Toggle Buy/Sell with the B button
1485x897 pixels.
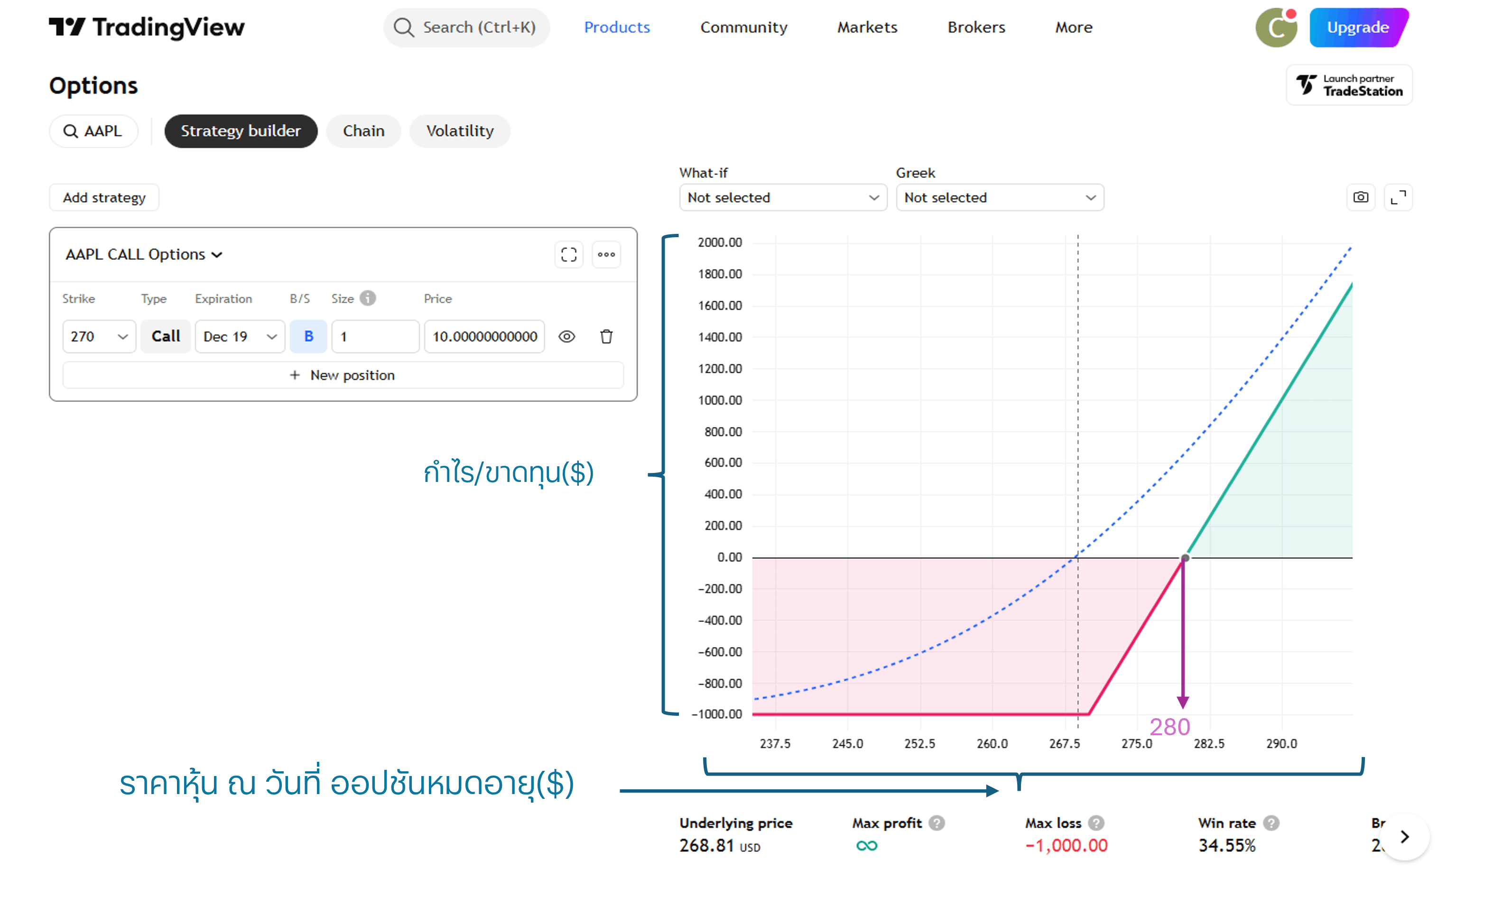click(x=308, y=336)
